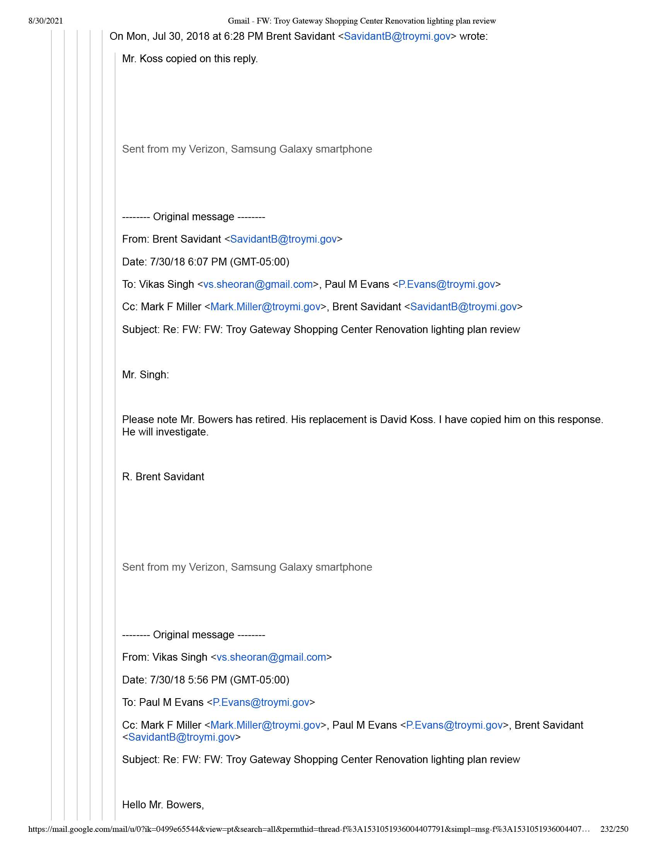The width and height of the screenshot is (657, 850).
Task: Click the first "Sent from my Verizon" signature
Action: pyautogui.click(x=247, y=149)
